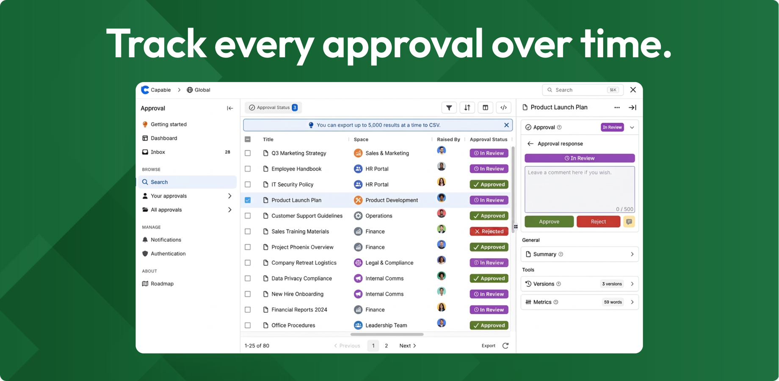The image size is (779, 381).
Task: Check the Customer Support Guidelines checkbox
Action: (248, 216)
